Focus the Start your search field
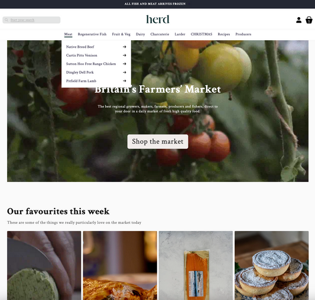 coord(31,20)
